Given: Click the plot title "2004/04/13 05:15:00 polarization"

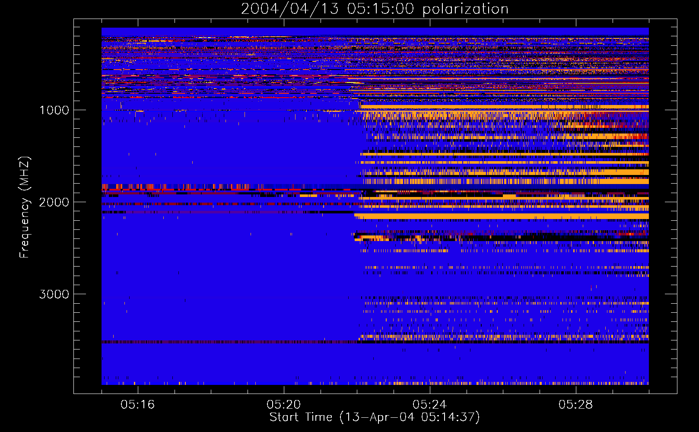Looking at the screenshot, I should 375,9.
